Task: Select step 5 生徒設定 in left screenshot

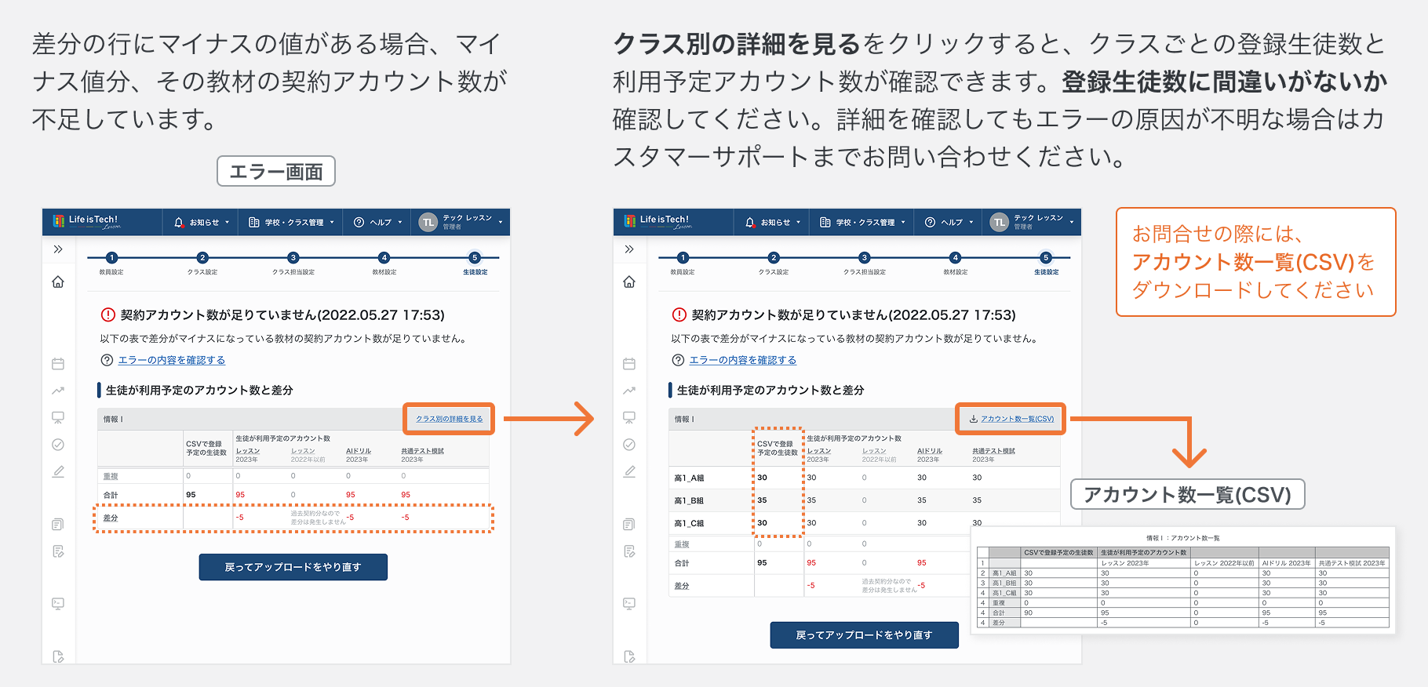Action: [475, 264]
